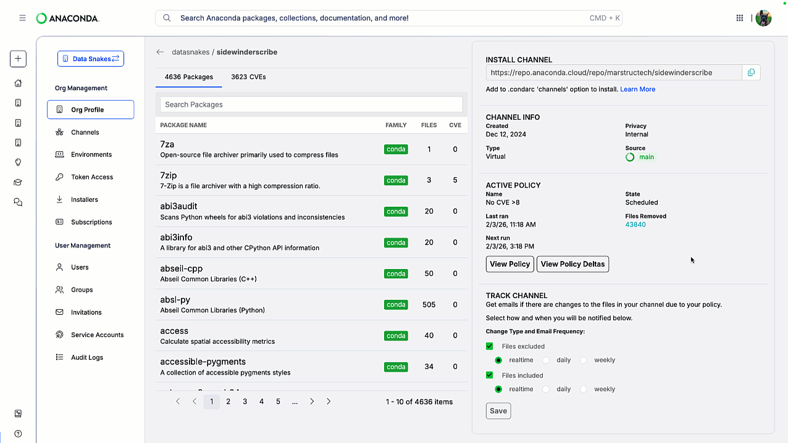Go to previous page of packages
Viewport: 788px width, 443px height.
point(195,402)
